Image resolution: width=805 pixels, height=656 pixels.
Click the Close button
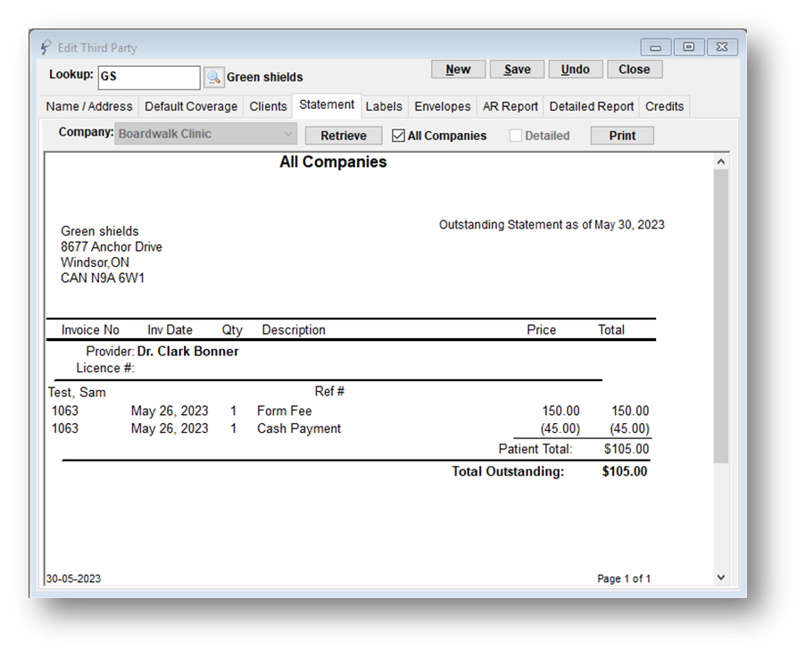point(634,70)
